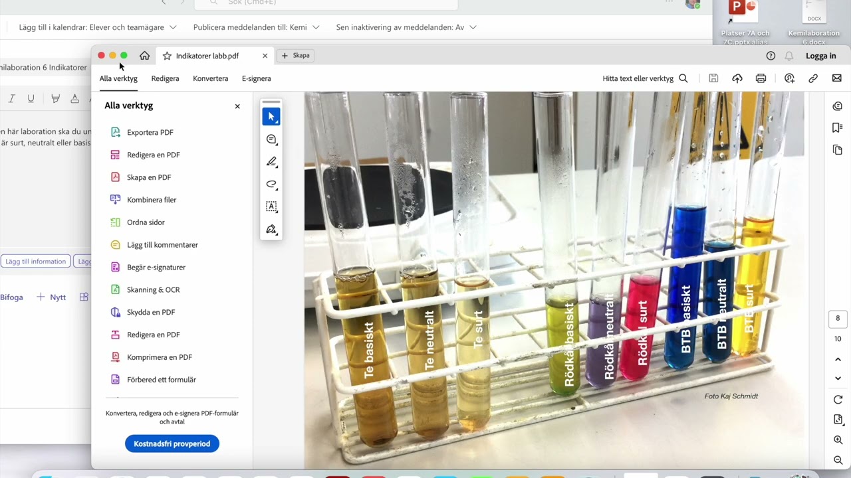
Task: Switch to the Redigera tab
Action: pos(165,78)
